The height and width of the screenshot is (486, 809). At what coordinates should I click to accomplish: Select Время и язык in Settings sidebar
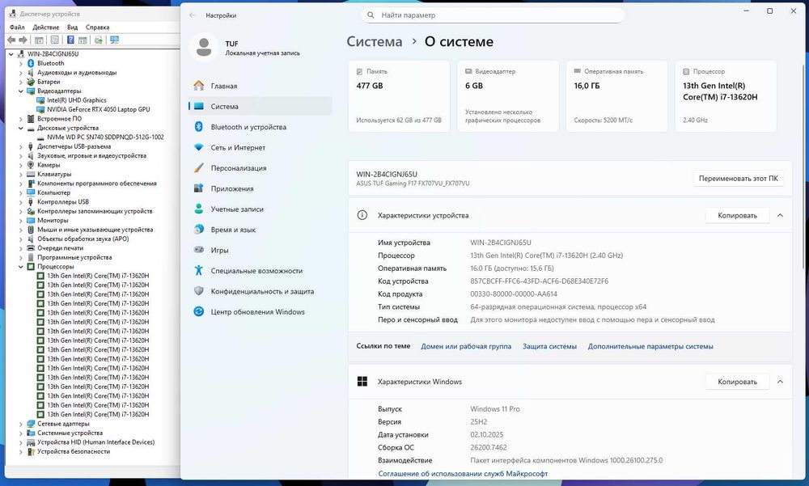pos(260,230)
